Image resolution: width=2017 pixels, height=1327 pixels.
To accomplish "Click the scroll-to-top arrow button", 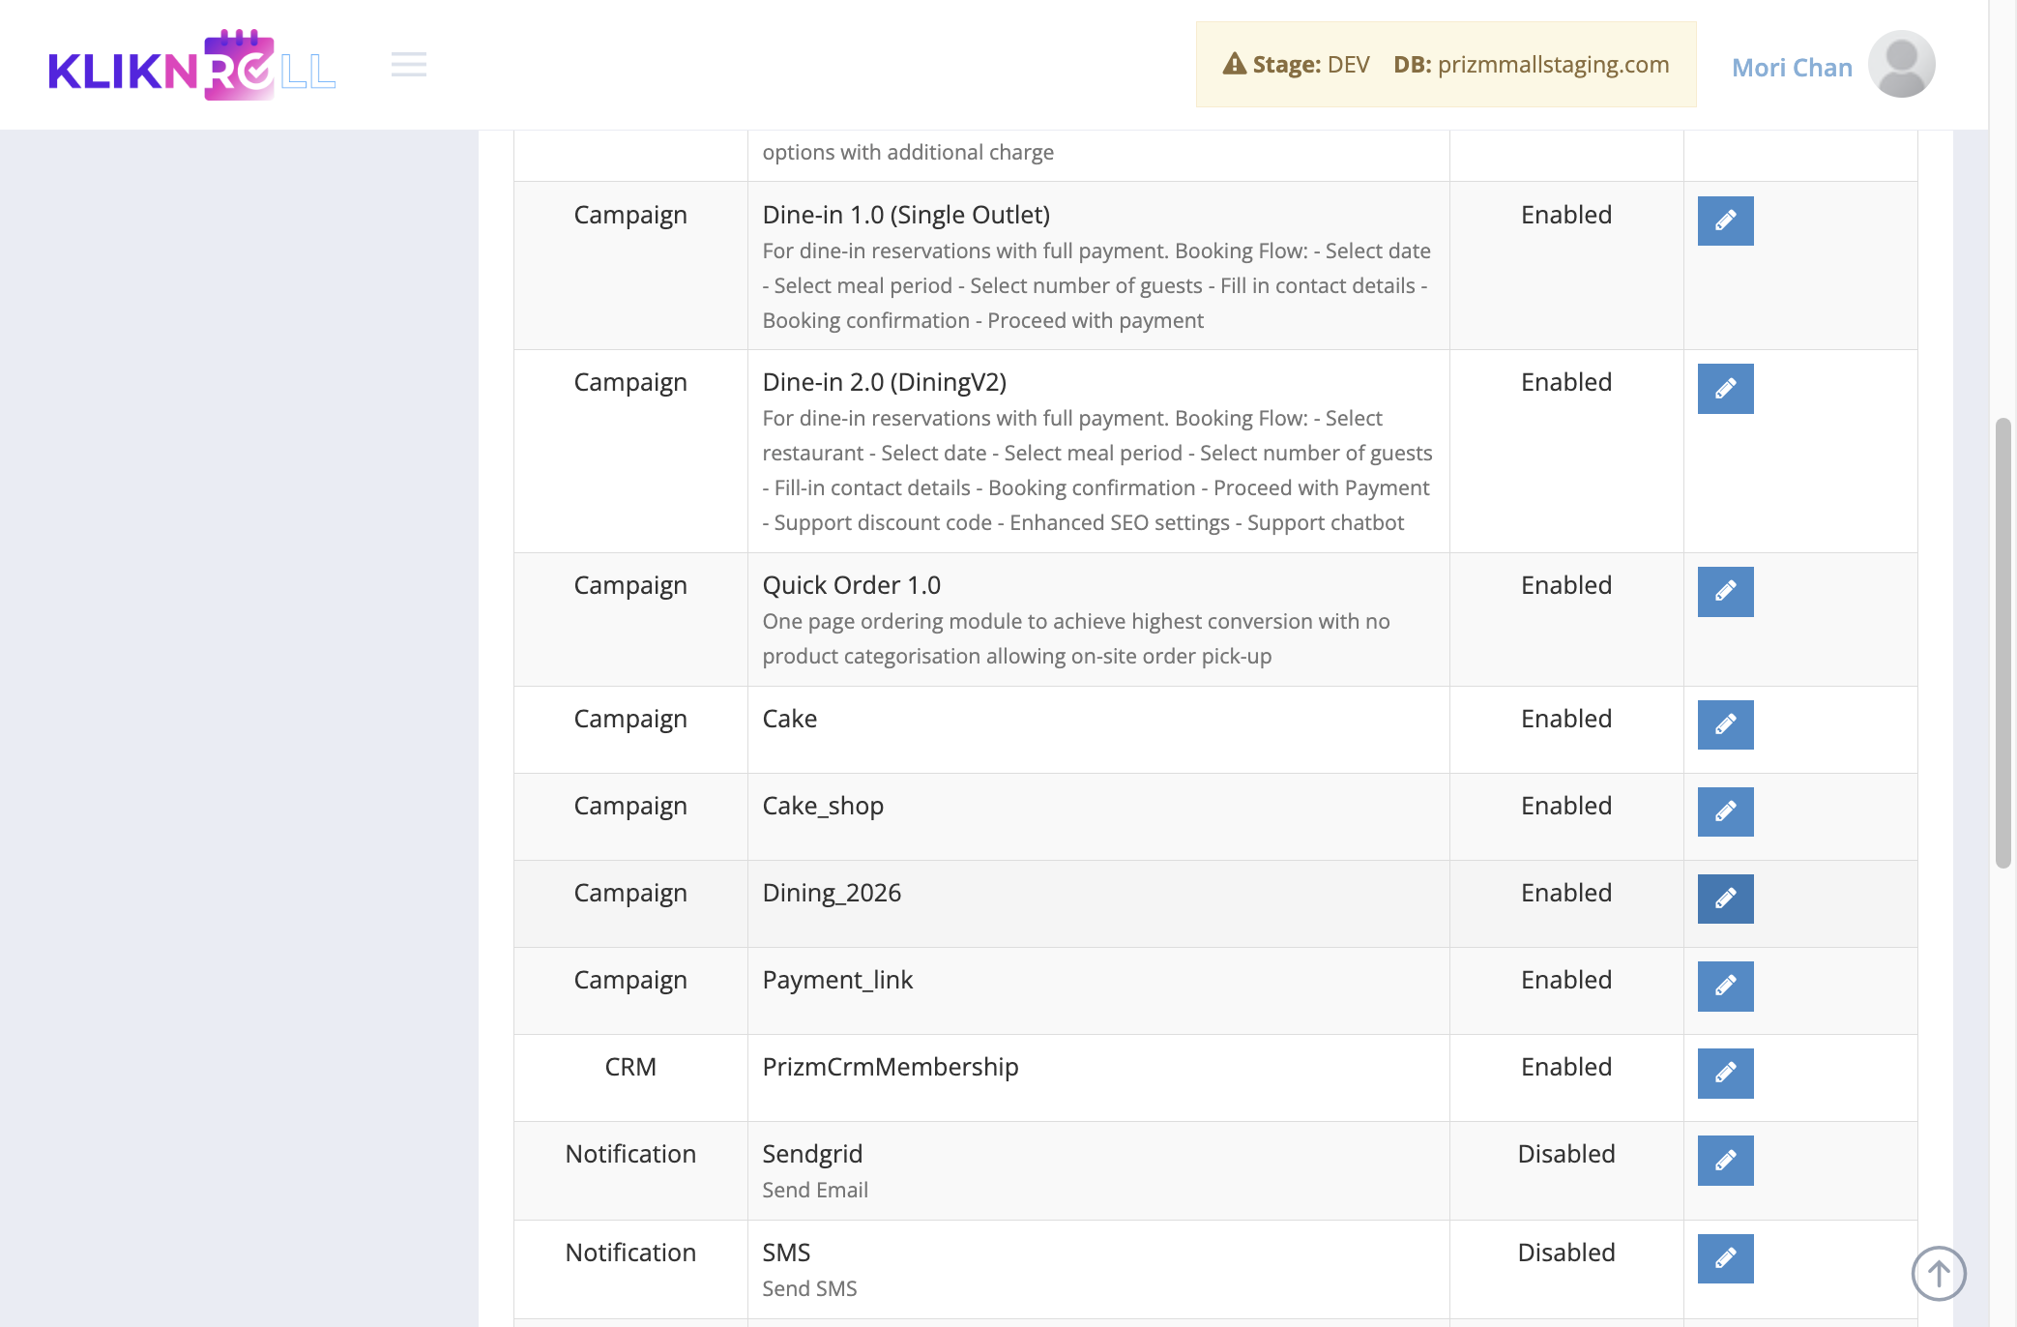I will [x=1939, y=1273].
